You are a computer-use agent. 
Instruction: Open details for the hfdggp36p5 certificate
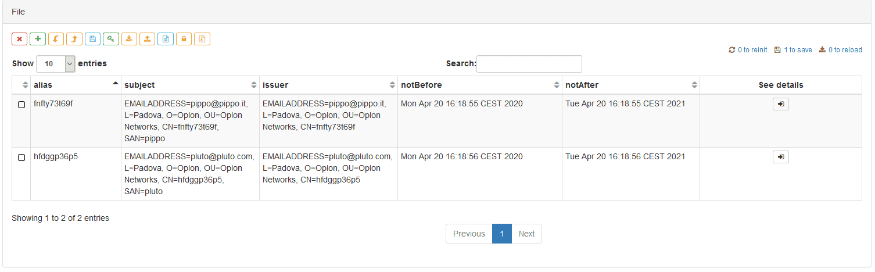click(x=781, y=156)
